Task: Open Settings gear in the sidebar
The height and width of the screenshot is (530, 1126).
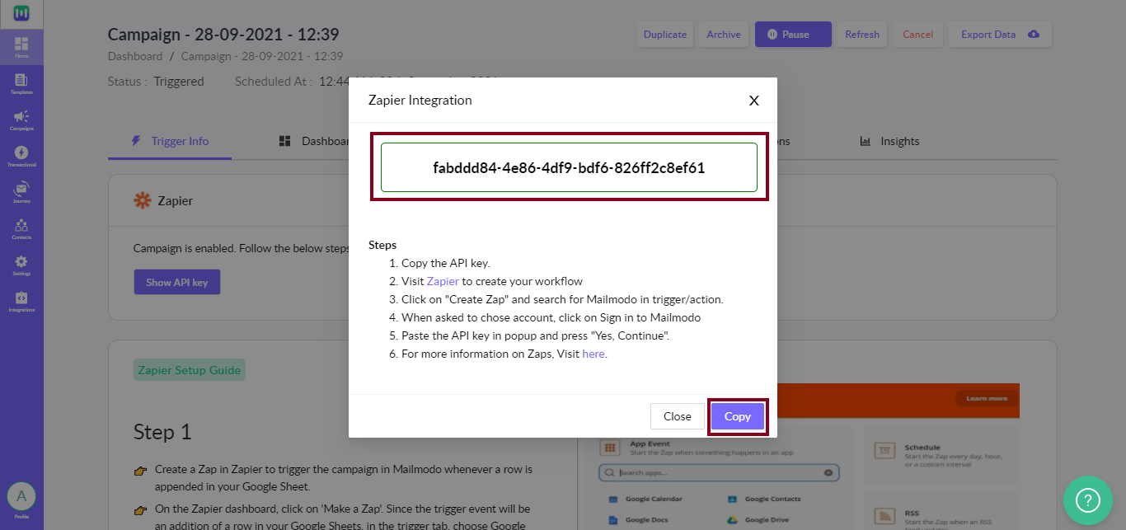Action: pyautogui.click(x=21, y=265)
